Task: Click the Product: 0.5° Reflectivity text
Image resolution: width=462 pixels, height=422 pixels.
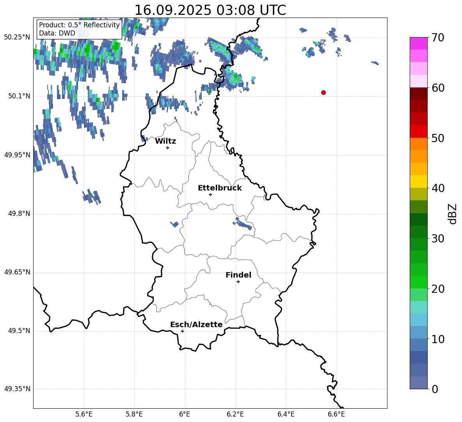Action: (79, 25)
